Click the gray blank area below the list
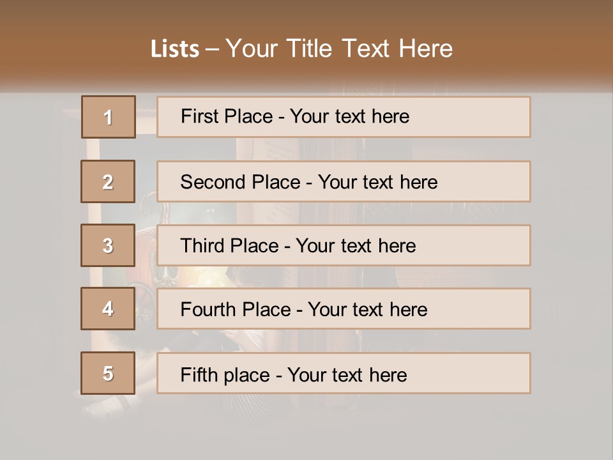Viewport: 613px width, 460px height. pyautogui.click(x=306, y=428)
